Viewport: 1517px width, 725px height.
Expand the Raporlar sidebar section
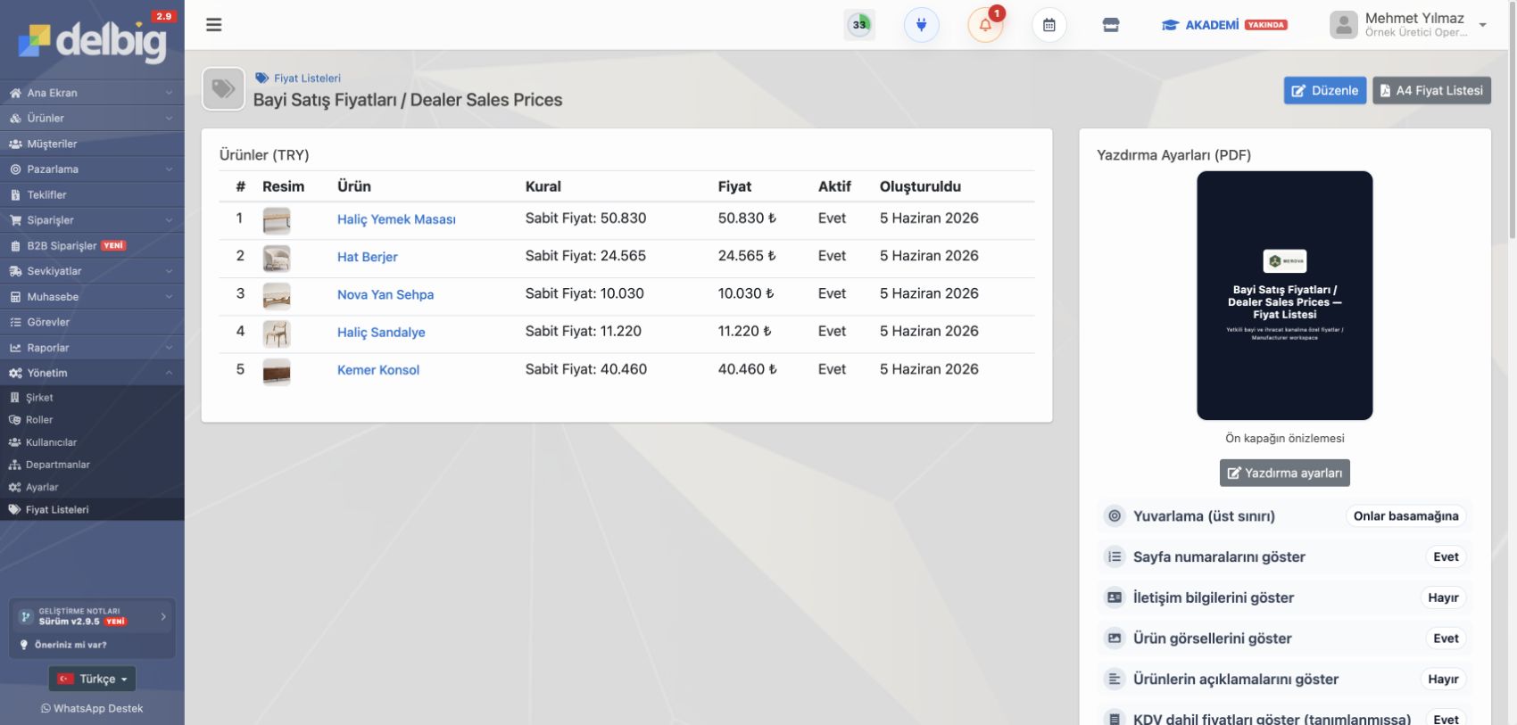click(x=92, y=348)
